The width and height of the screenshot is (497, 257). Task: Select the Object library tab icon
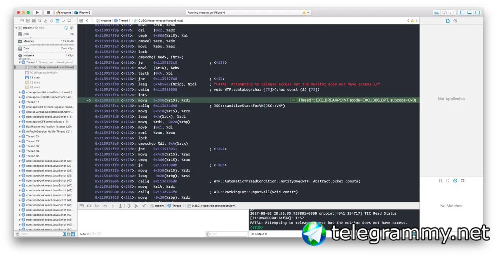point(455,181)
